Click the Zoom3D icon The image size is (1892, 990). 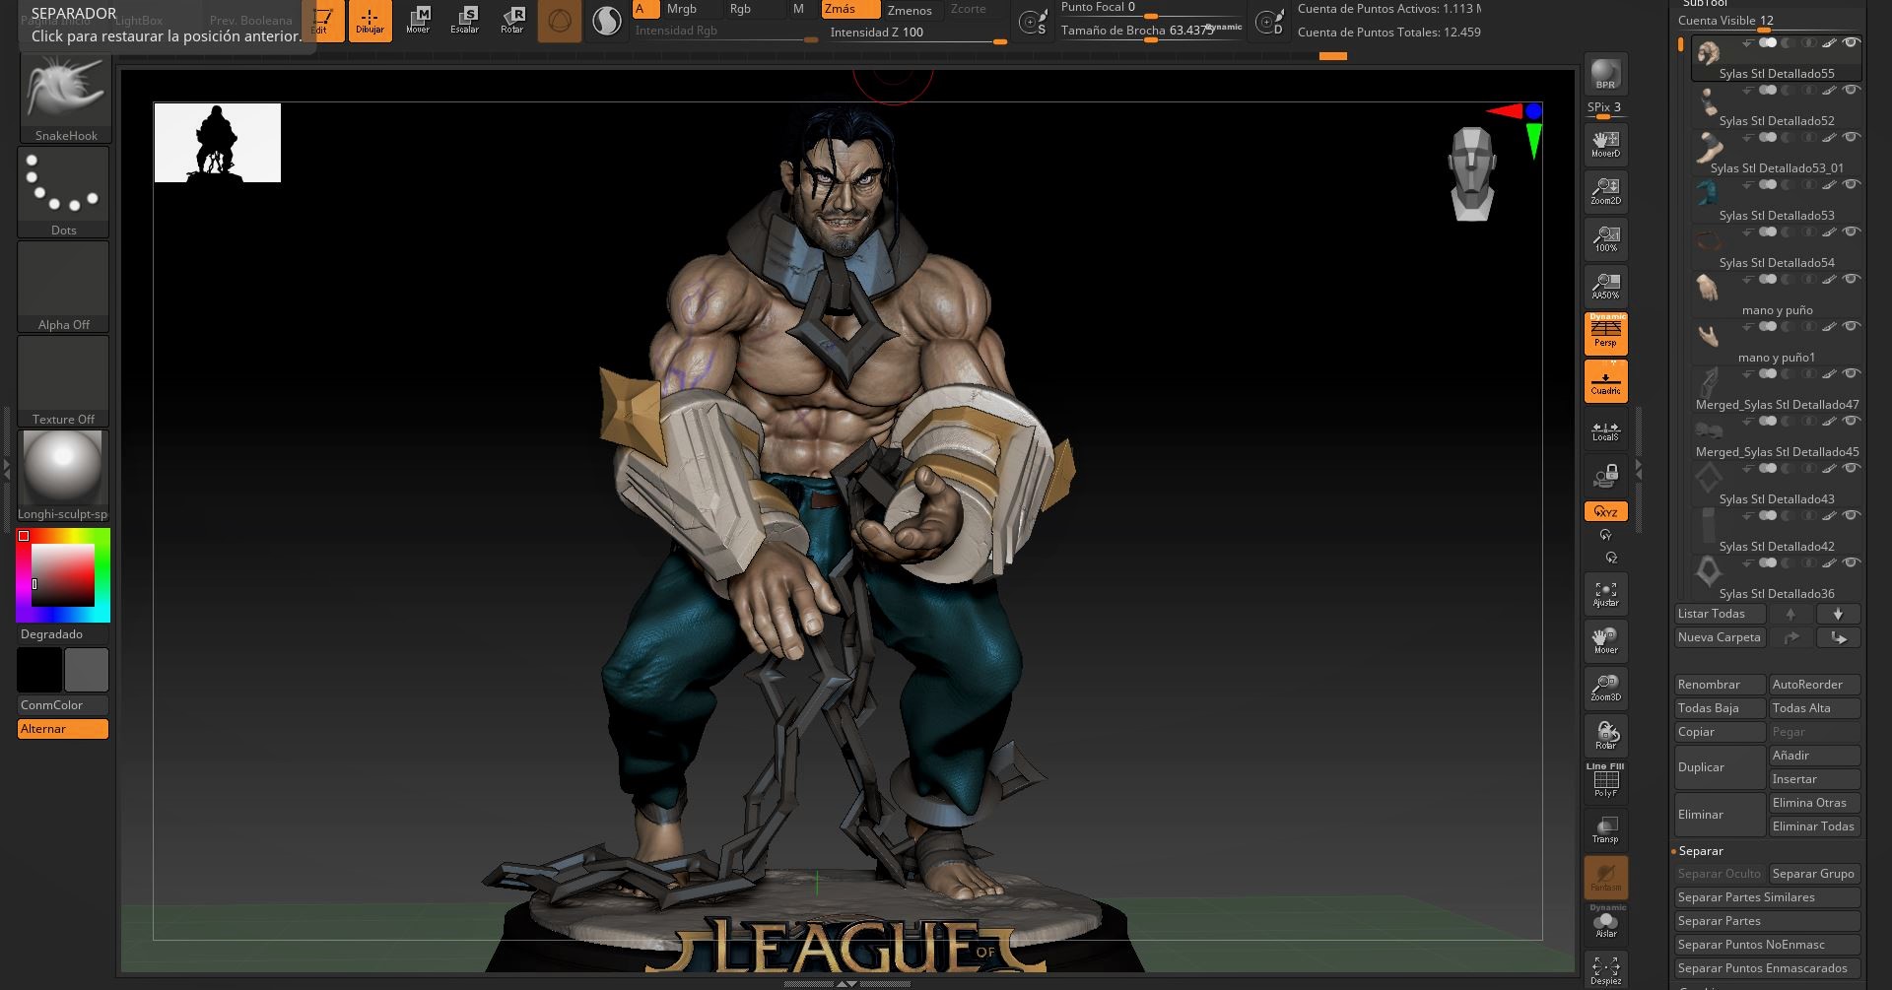tap(1605, 689)
